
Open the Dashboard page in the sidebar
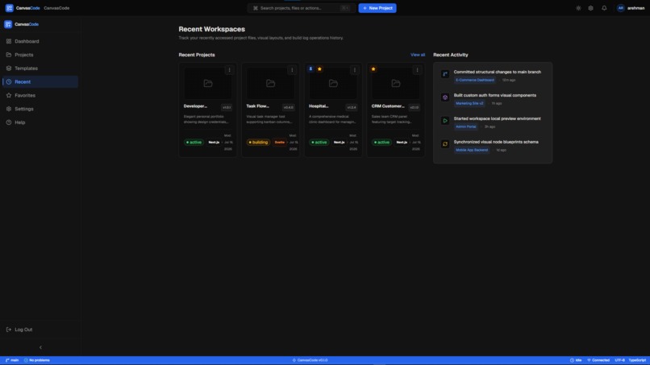pyautogui.click(x=40, y=41)
